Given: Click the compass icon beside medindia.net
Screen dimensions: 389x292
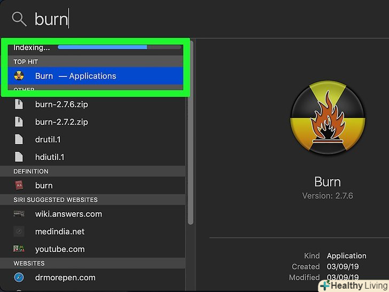Looking at the screenshot, I should [19, 232].
